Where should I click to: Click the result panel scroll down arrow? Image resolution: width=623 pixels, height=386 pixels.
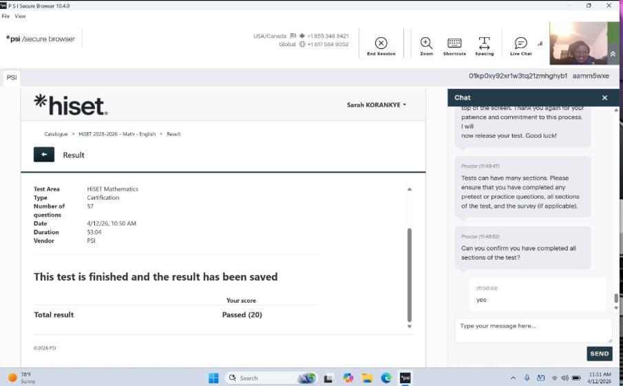coord(409,326)
